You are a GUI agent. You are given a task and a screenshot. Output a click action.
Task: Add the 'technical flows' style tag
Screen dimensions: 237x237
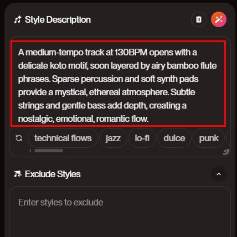[63, 138]
